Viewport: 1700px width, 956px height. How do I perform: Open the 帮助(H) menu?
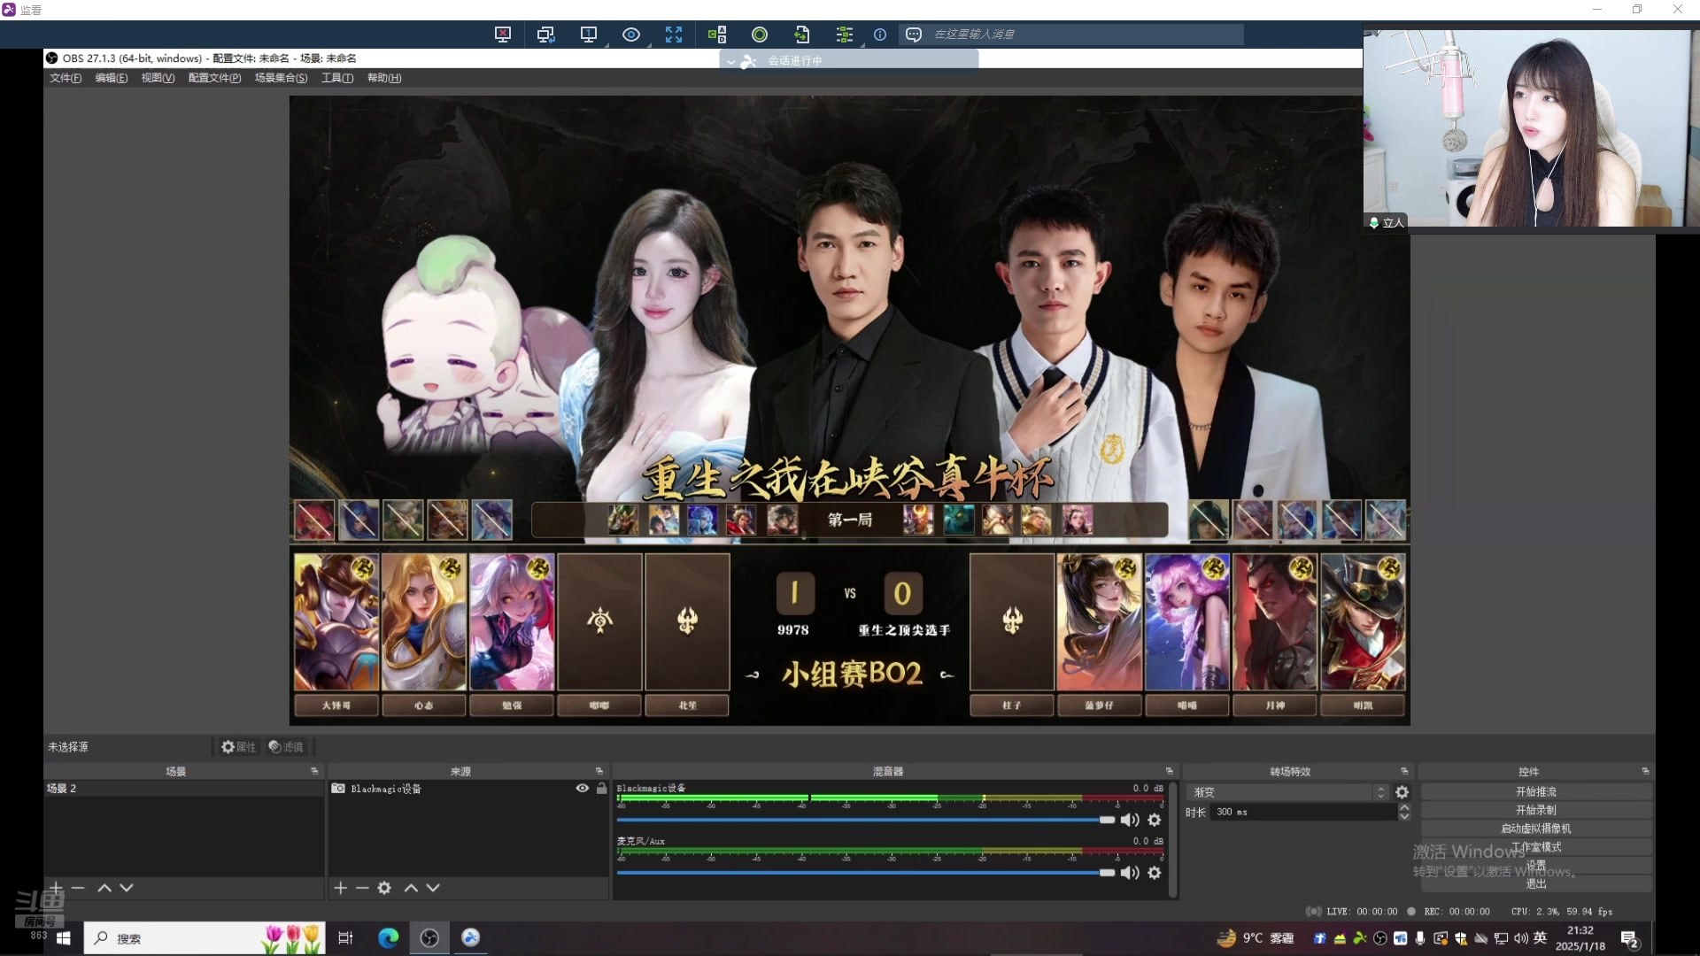384,78
